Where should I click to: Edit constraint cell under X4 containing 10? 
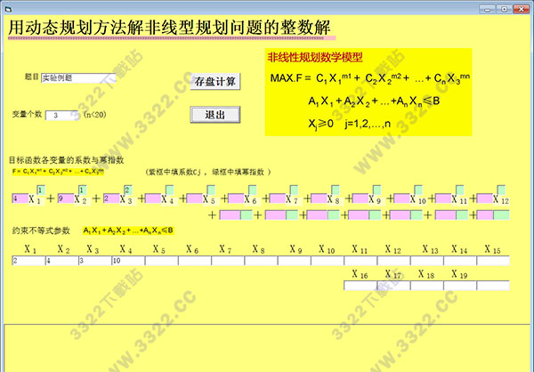click(128, 261)
